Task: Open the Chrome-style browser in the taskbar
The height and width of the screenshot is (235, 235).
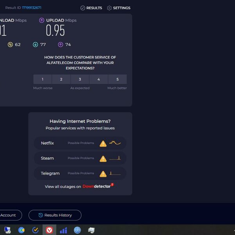Action: point(22,230)
